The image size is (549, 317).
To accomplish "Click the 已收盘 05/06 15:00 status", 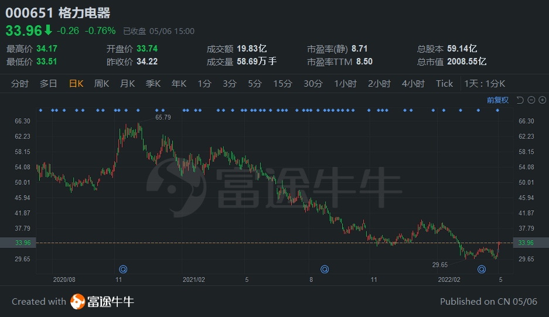I will [159, 31].
